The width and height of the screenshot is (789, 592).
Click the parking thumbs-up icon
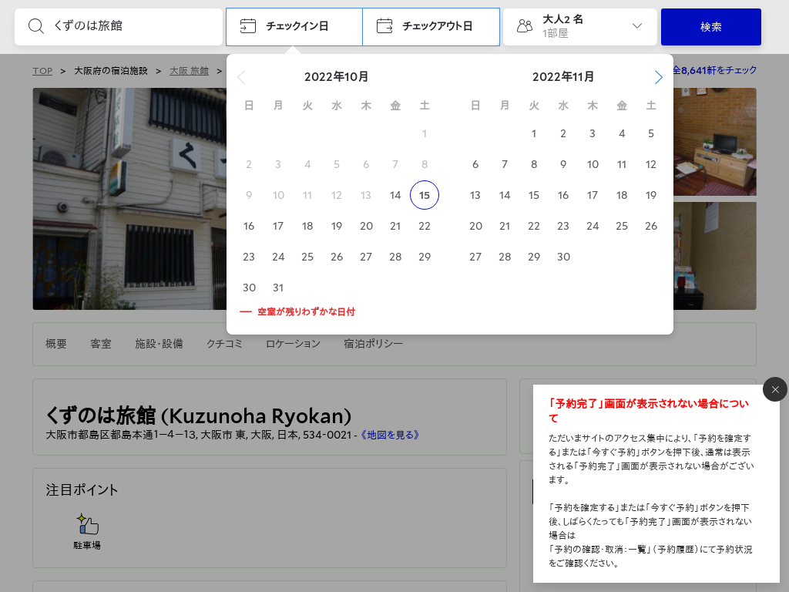tap(87, 523)
